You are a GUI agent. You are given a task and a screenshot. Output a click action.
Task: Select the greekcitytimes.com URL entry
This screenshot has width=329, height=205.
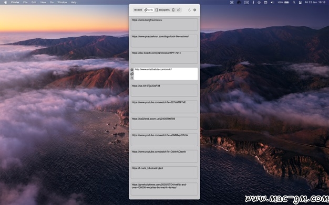(164, 189)
